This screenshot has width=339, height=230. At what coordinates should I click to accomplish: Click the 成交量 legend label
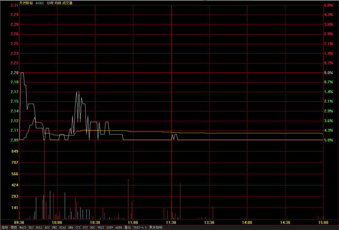(x=67, y=3)
